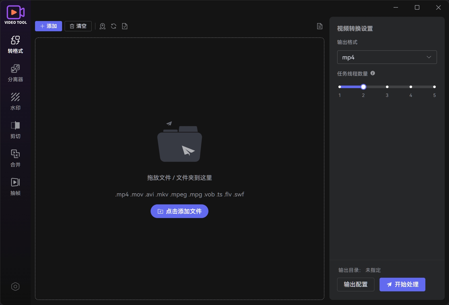Open the 合并 (merge) tool
The height and width of the screenshot is (305, 449).
point(15,158)
